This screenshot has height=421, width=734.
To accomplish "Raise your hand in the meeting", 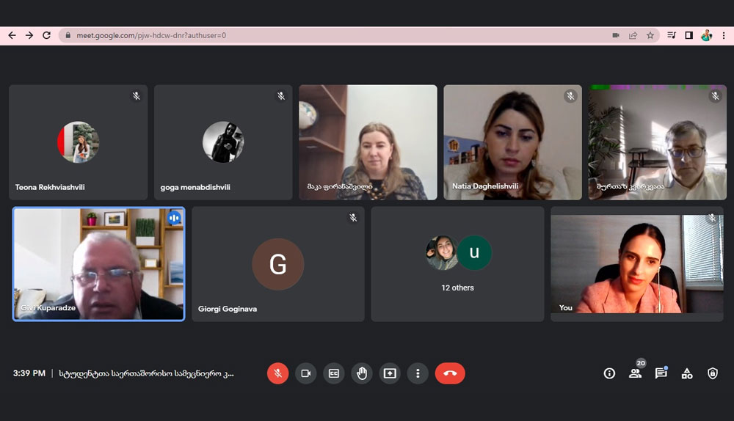I will pyautogui.click(x=361, y=373).
